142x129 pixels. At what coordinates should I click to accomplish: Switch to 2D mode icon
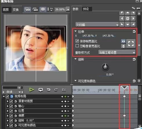click(28, 10)
